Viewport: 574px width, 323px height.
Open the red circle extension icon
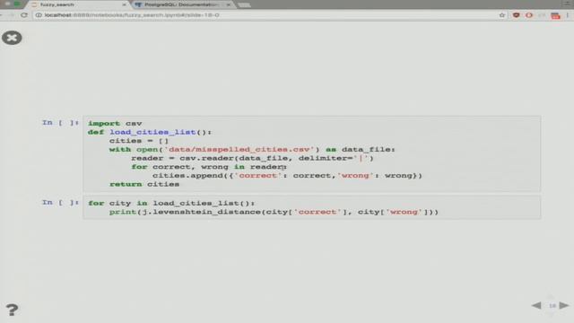click(x=529, y=15)
